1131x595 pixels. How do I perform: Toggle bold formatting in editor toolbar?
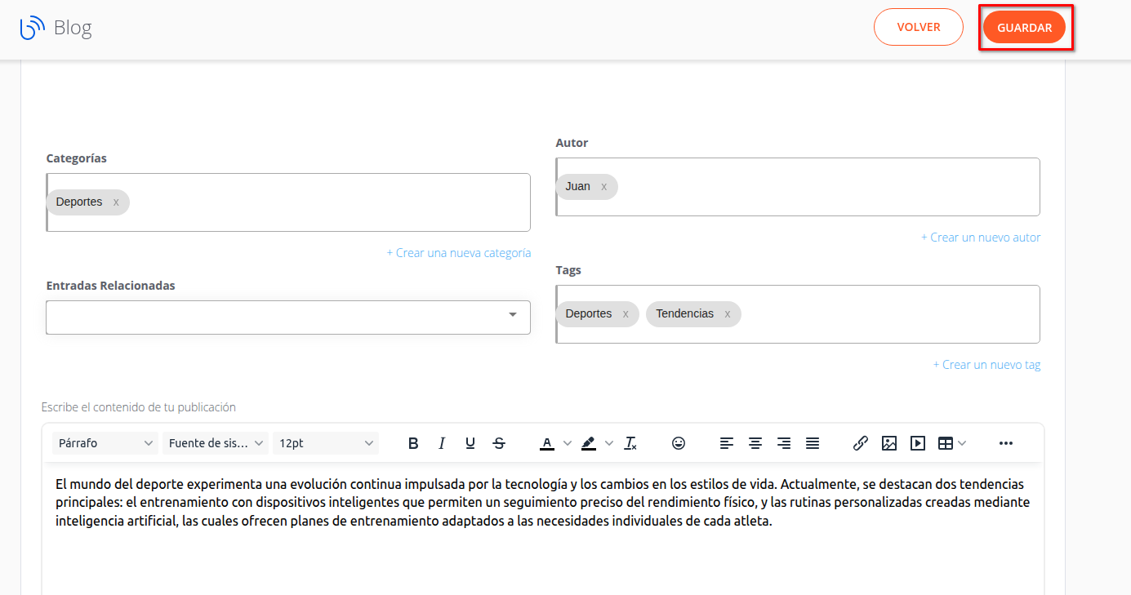[x=413, y=443]
